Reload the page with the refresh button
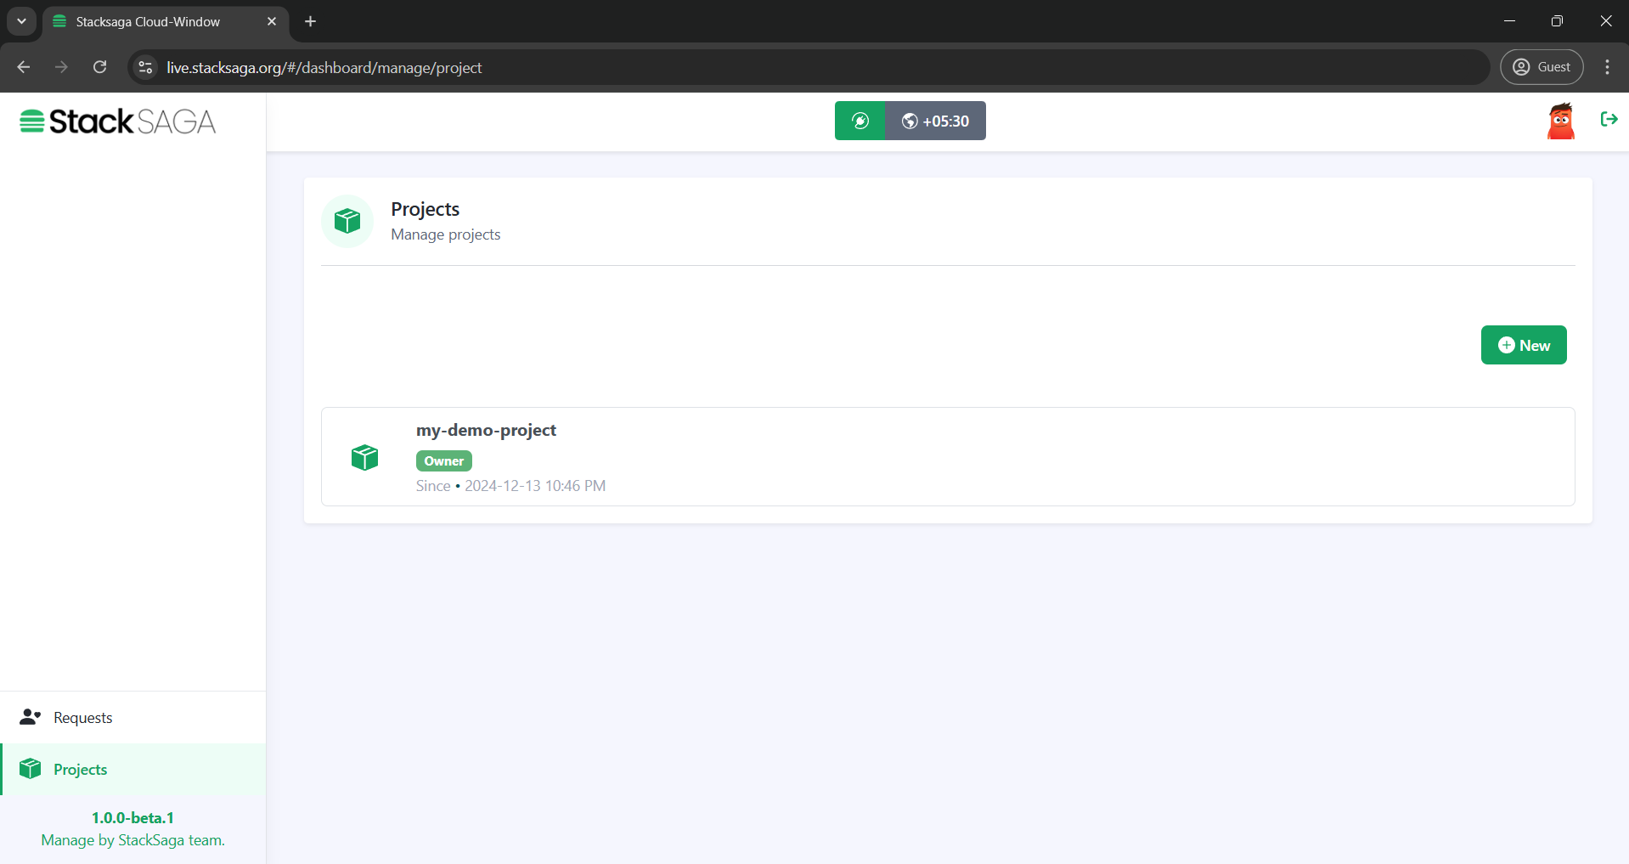The image size is (1629, 864). 100,67
